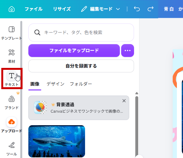The width and height of the screenshot is (183, 158).
Task: Open the アップロード panel
Action: click(x=12, y=125)
